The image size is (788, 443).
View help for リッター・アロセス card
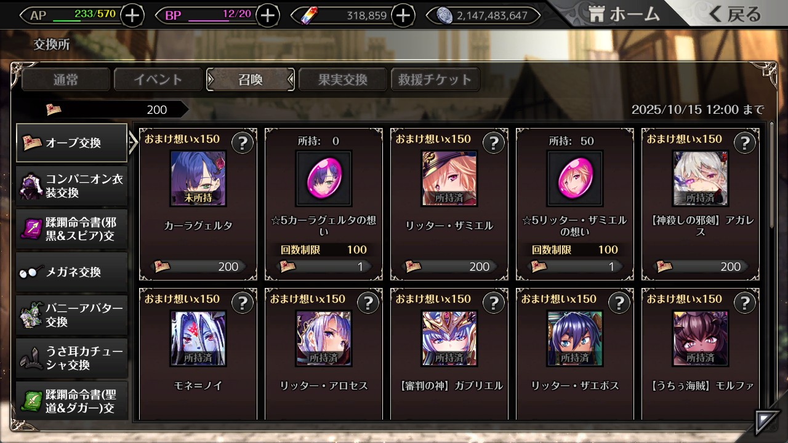(368, 303)
